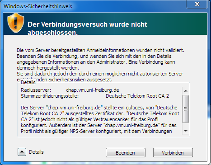Click the Radiusserver: label
Screen dimensions: 211x165
[36, 90]
